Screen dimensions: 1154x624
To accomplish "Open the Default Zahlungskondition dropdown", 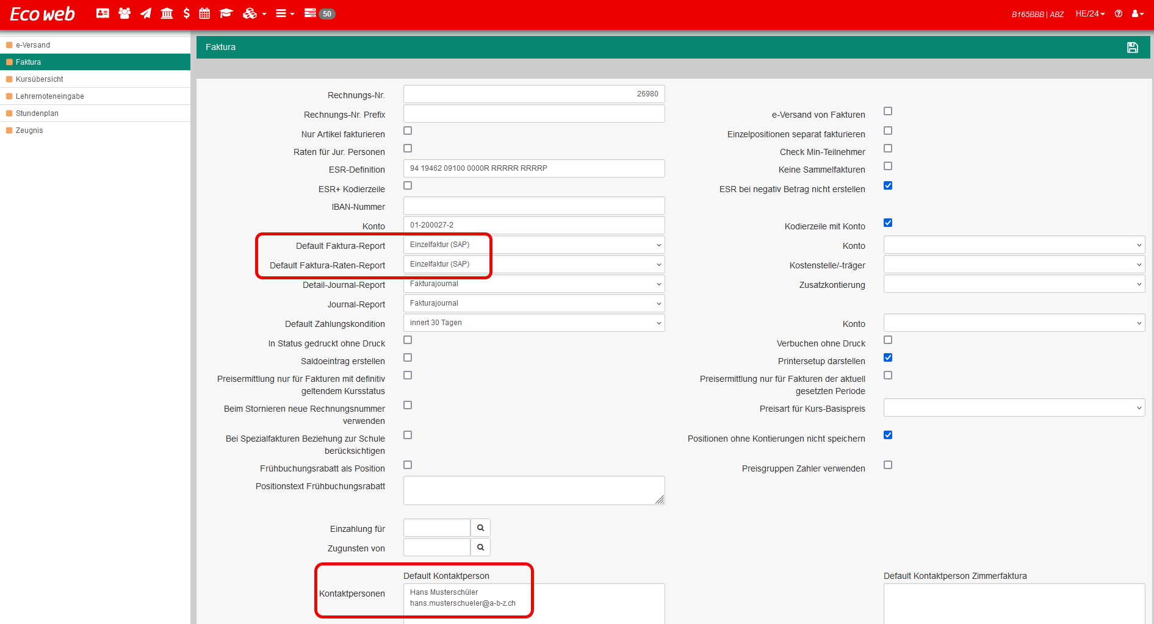I will point(534,323).
